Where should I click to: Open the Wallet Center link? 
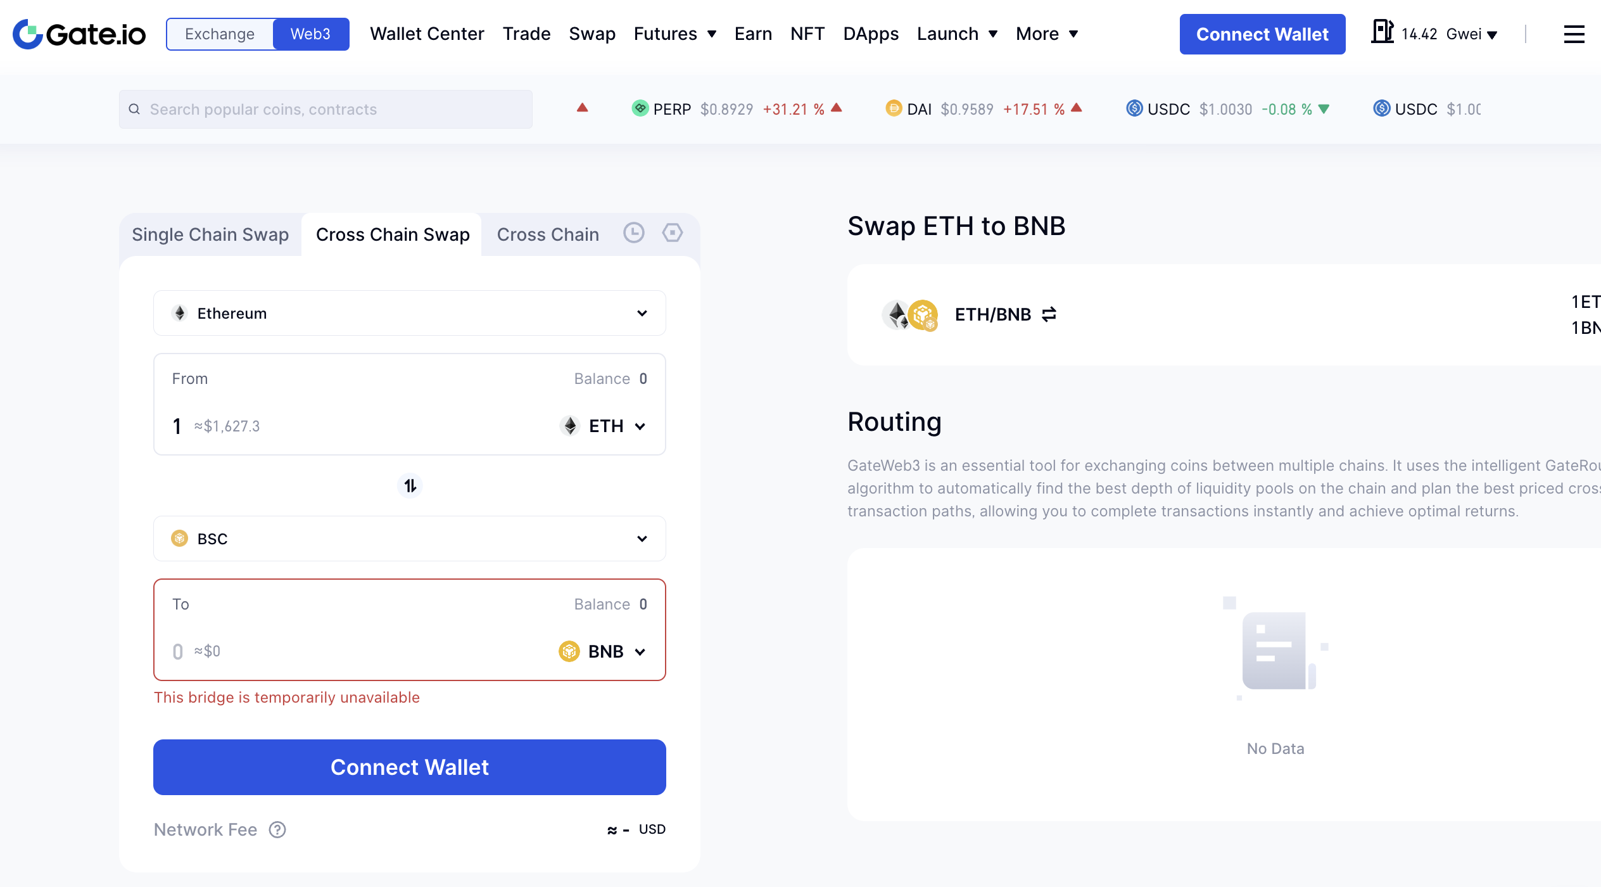tap(427, 34)
